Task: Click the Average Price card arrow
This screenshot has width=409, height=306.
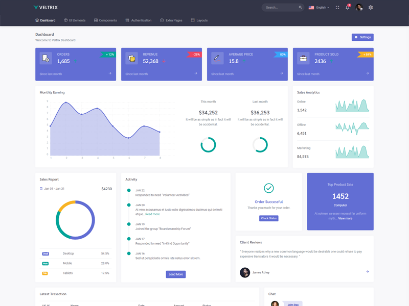Action: click(282, 73)
